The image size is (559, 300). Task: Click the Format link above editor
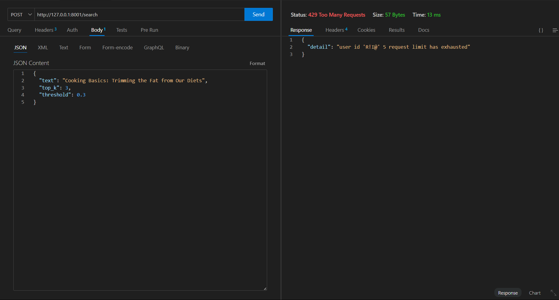click(257, 63)
